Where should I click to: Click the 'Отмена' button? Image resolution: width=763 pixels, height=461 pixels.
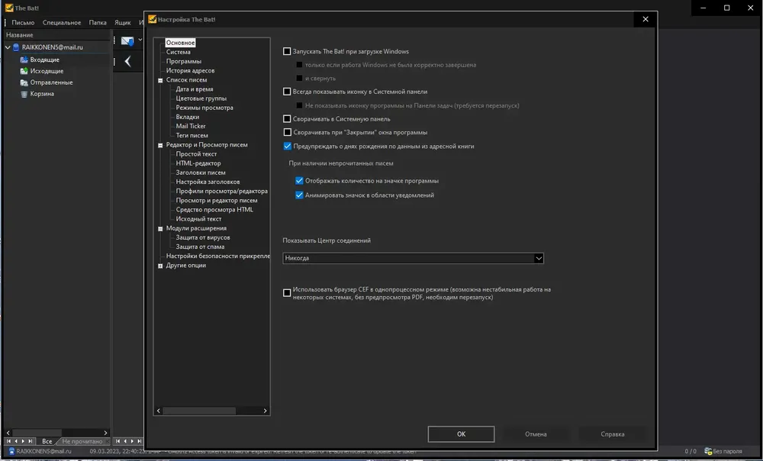click(536, 434)
